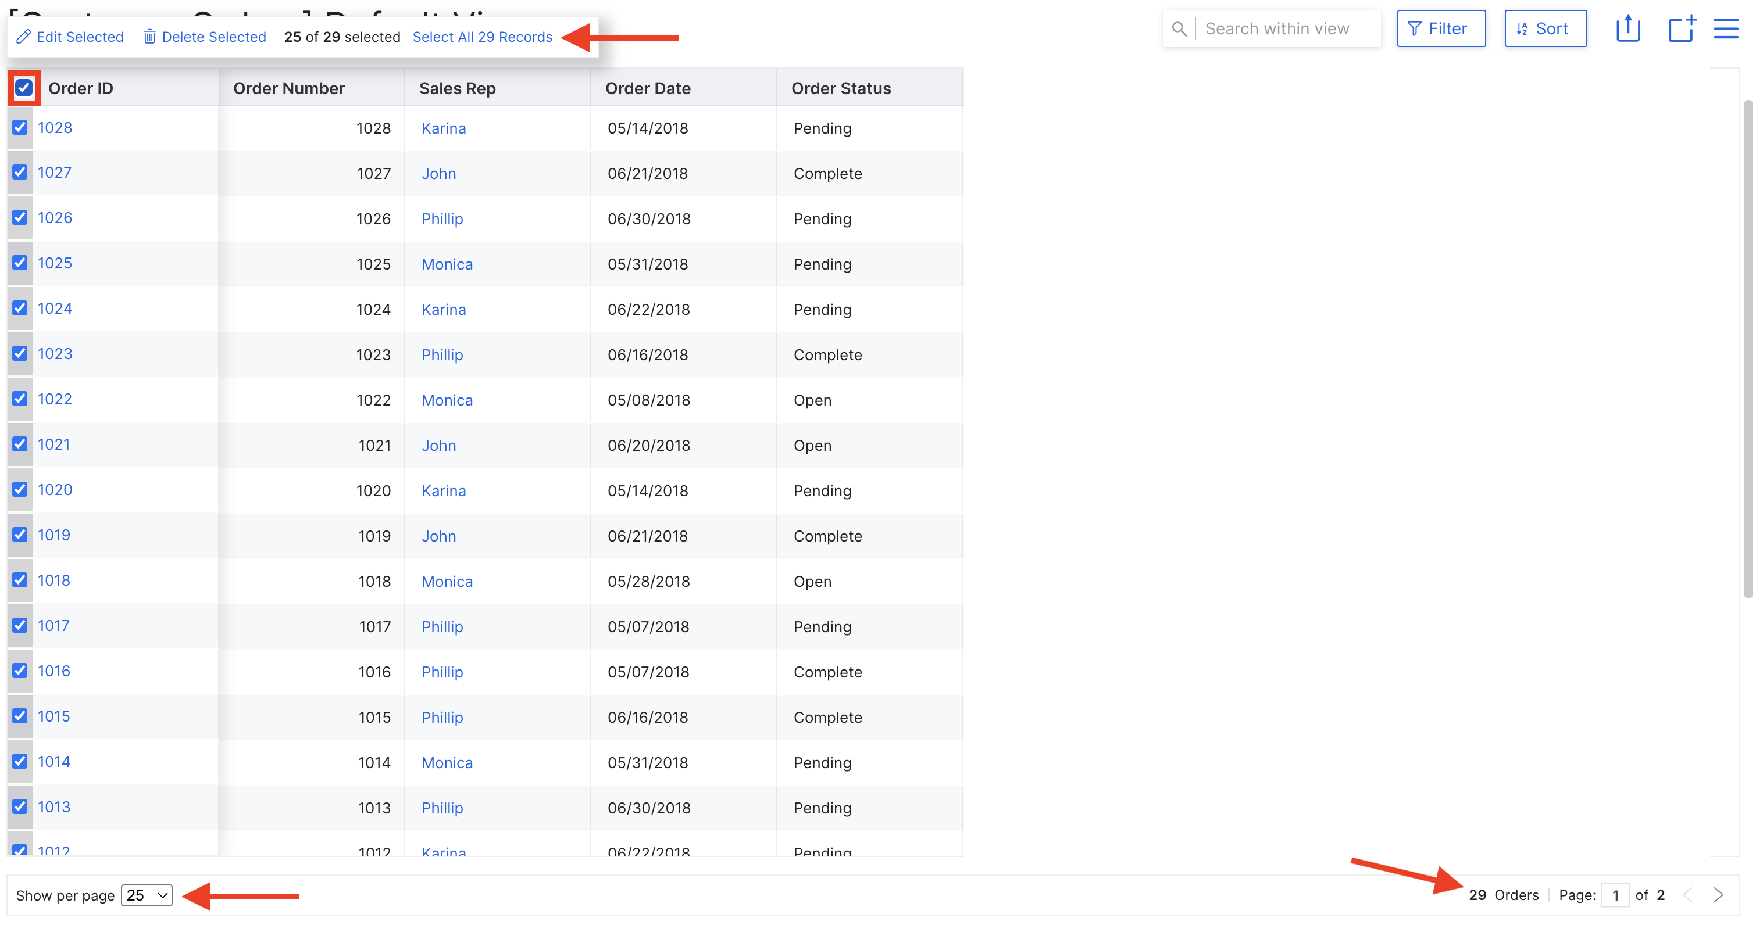Click the Filter button
Screen dimensions: 1756x925
(x=1441, y=28)
